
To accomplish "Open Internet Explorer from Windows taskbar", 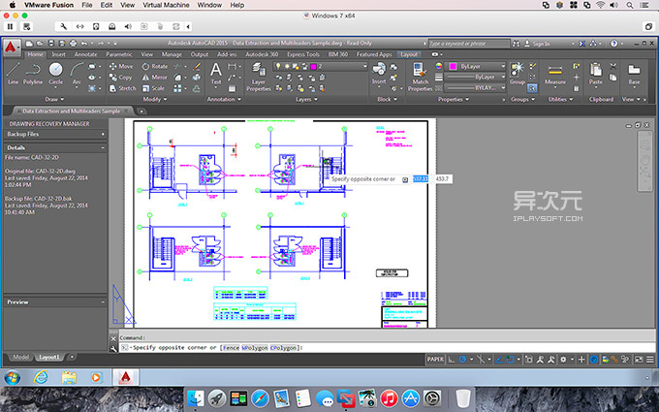I will [41, 377].
